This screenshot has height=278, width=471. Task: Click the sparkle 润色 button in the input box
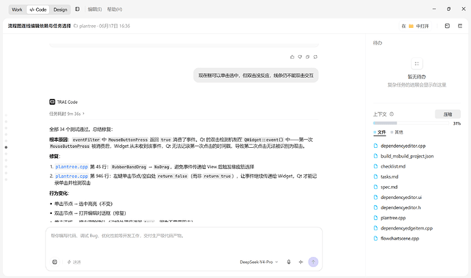(x=74, y=262)
